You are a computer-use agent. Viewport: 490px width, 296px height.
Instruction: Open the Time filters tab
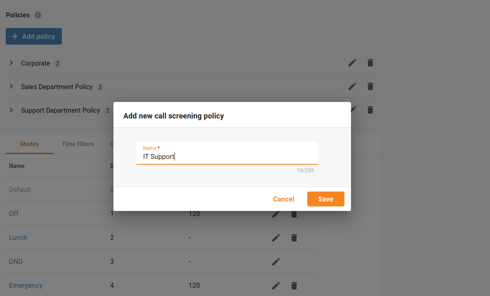coord(78,144)
